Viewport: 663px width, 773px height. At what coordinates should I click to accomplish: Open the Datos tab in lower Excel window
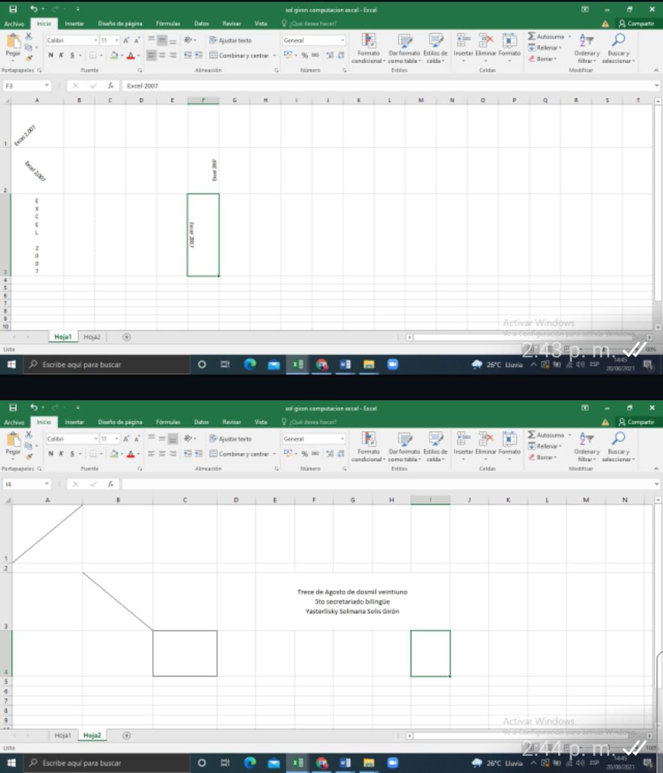(201, 422)
